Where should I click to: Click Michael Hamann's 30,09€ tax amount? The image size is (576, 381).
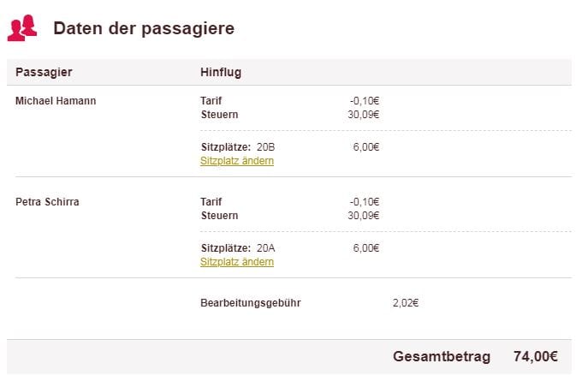point(364,115)
